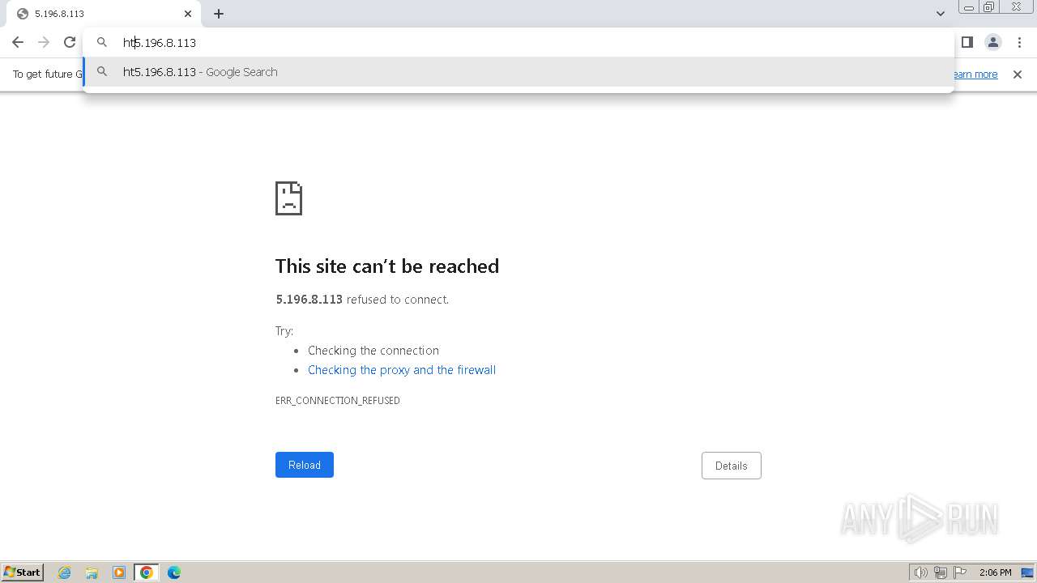Click the network tray icon

click(941, 572)
